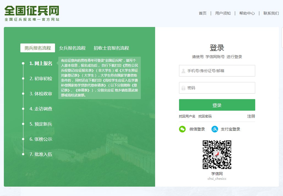Click the user icon in username field
Image resolution: width=283 pixels, height=196 pixels.
pos(183,71)
